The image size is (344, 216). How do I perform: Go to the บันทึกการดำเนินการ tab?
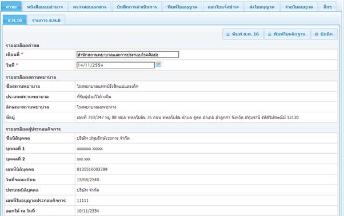click(x=137, y=7)
